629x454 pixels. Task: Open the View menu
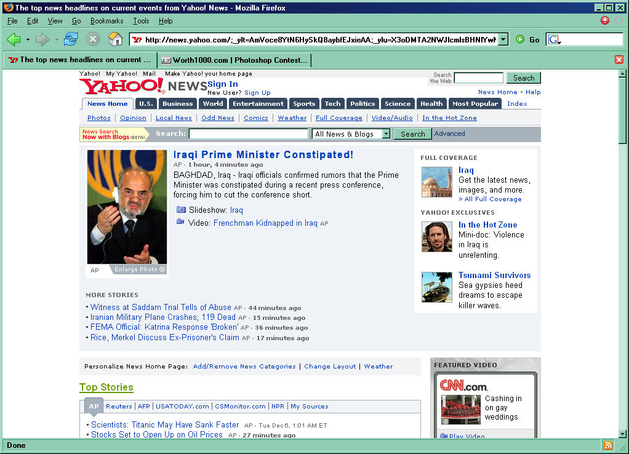click(55, 21)
